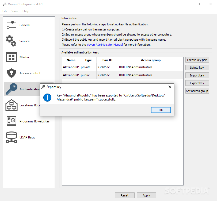Select the LDAP Basic label

(x=27, y=137)
